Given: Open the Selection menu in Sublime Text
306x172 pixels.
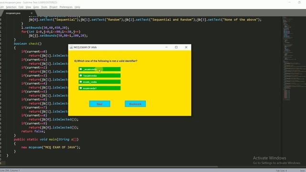Looking at the screenshot, I should [x=11, y=7].
